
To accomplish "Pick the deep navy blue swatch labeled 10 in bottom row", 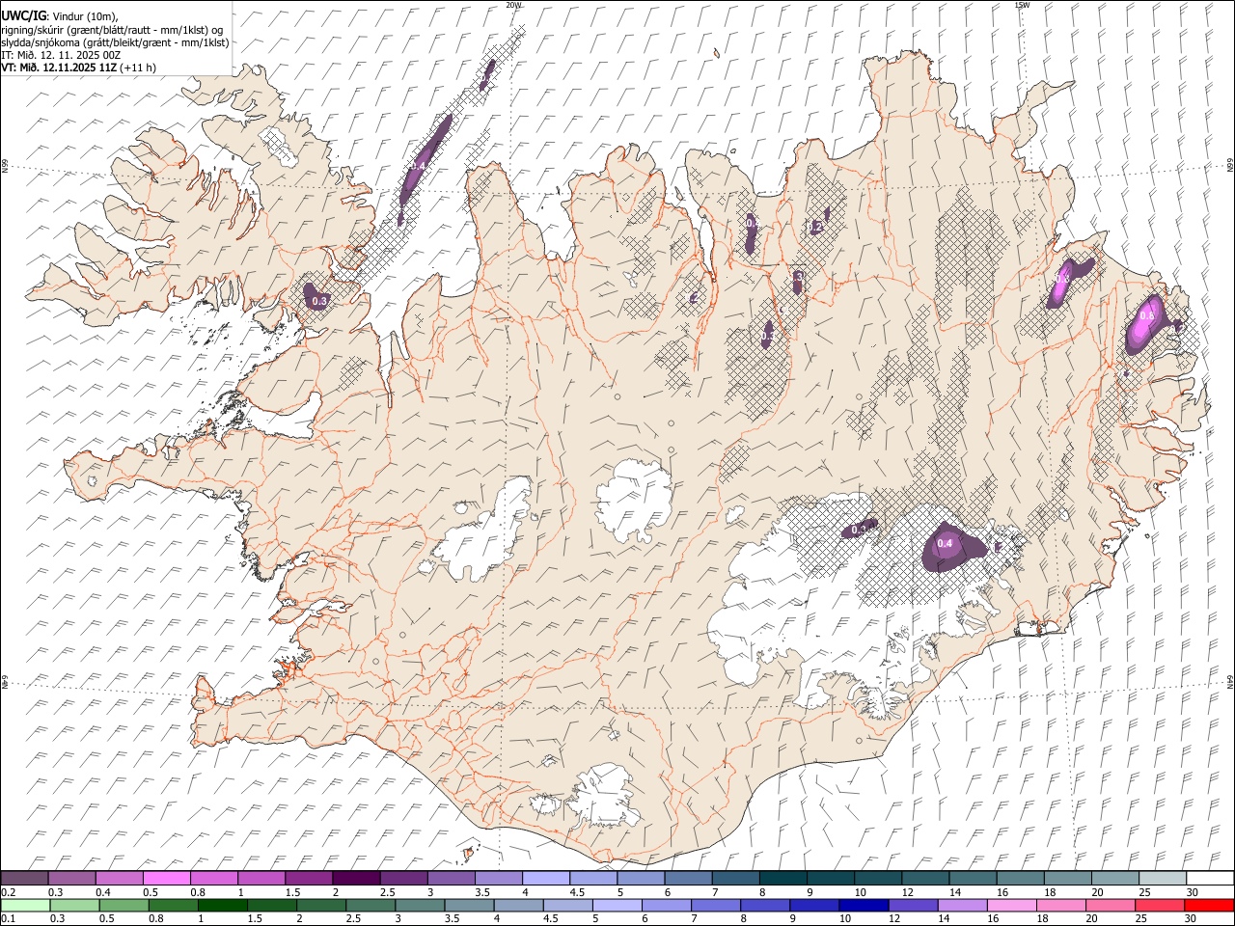I will click(864, 905).
